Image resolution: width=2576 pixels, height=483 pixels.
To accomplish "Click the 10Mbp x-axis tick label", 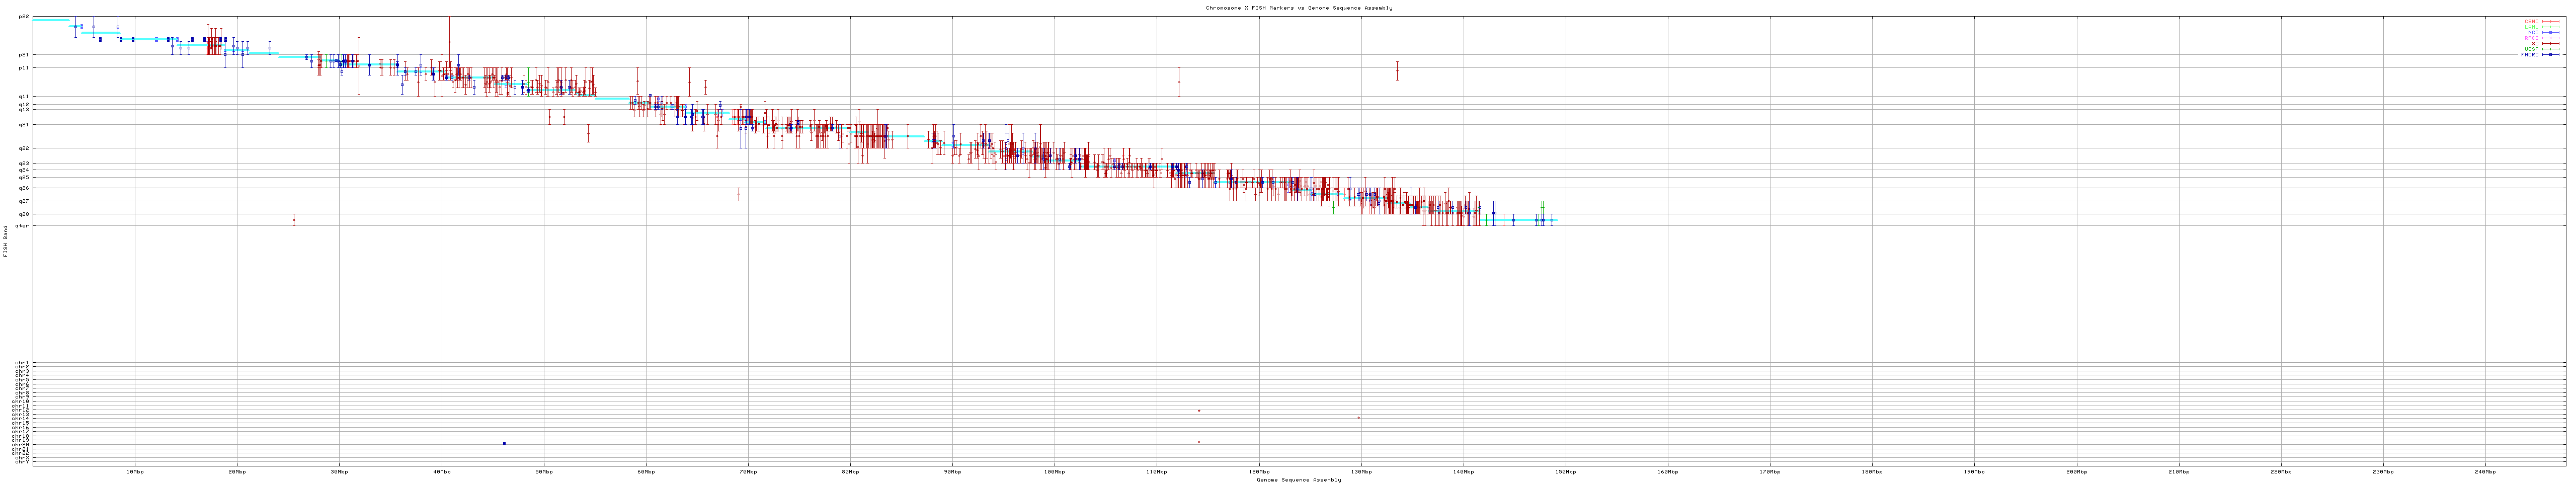I will [x=134, y=471].
